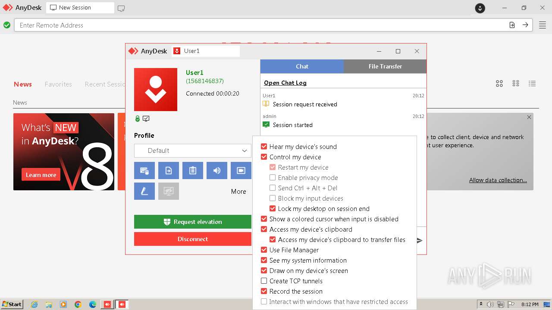552x310 pixels.
Task: Open Internet Explorer from the taskbar
Action: 34,304
